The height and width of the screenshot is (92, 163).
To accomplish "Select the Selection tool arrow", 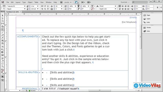I will (3, 15).
